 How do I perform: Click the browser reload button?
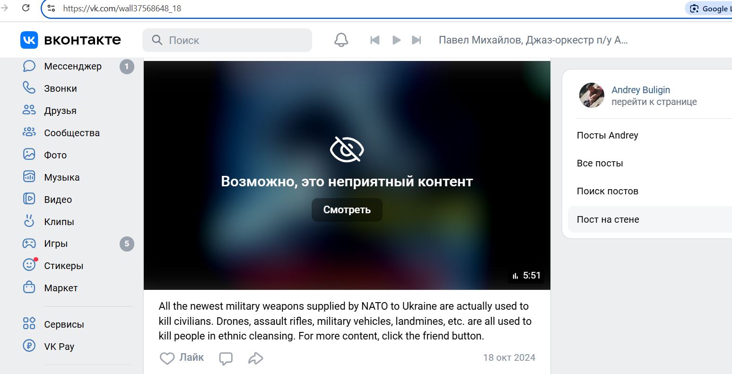pos(26,8)
